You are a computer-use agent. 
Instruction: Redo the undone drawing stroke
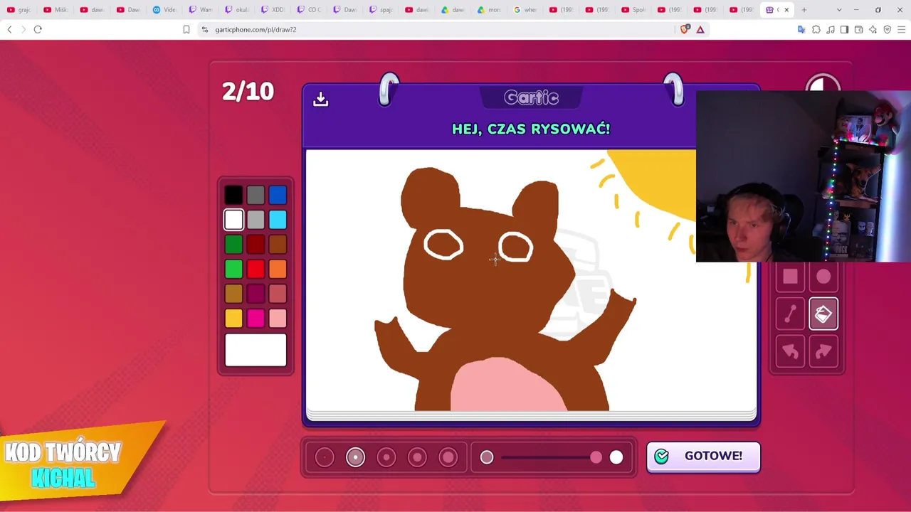pyautogui.click(x=823, y=351)
